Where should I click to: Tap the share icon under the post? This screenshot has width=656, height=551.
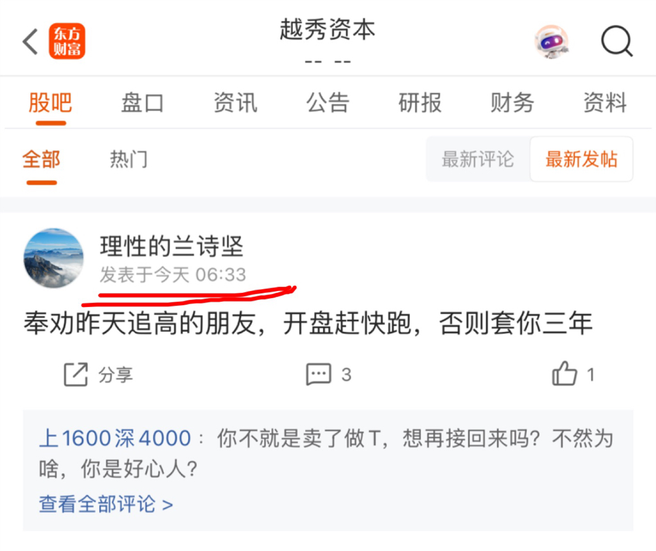[76, 374]
